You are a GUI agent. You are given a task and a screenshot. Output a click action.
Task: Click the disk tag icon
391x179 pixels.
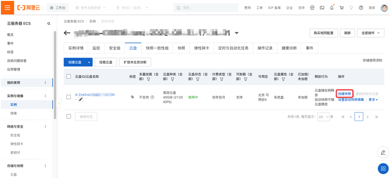(132, 97)
